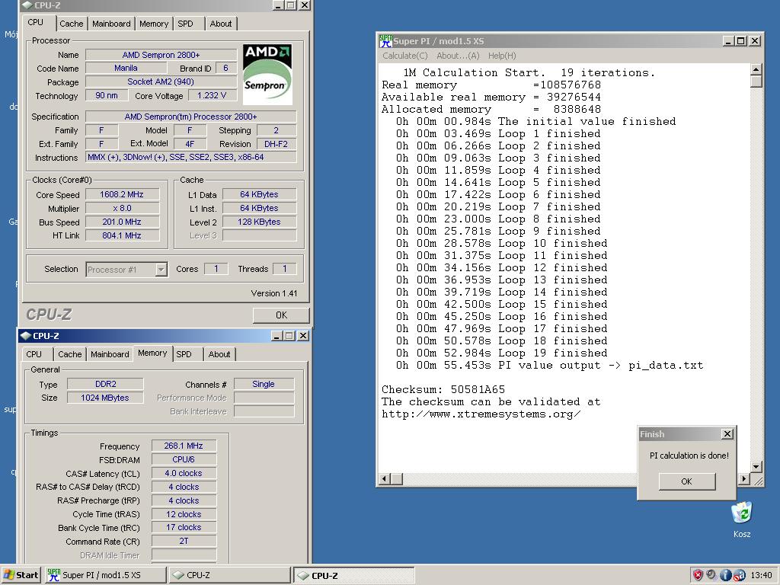Click the memory Size value 1024 MBytes
This screenshot has width=780, height=585.
point(105,398)
